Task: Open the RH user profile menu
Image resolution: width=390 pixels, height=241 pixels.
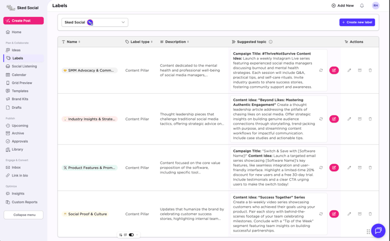Action: click(375, 6)
